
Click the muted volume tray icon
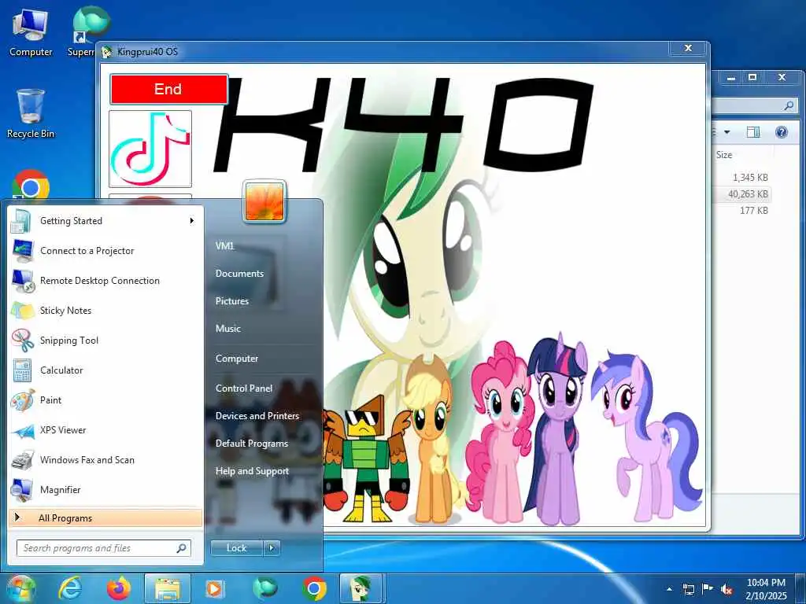click(x=727, y=589)
